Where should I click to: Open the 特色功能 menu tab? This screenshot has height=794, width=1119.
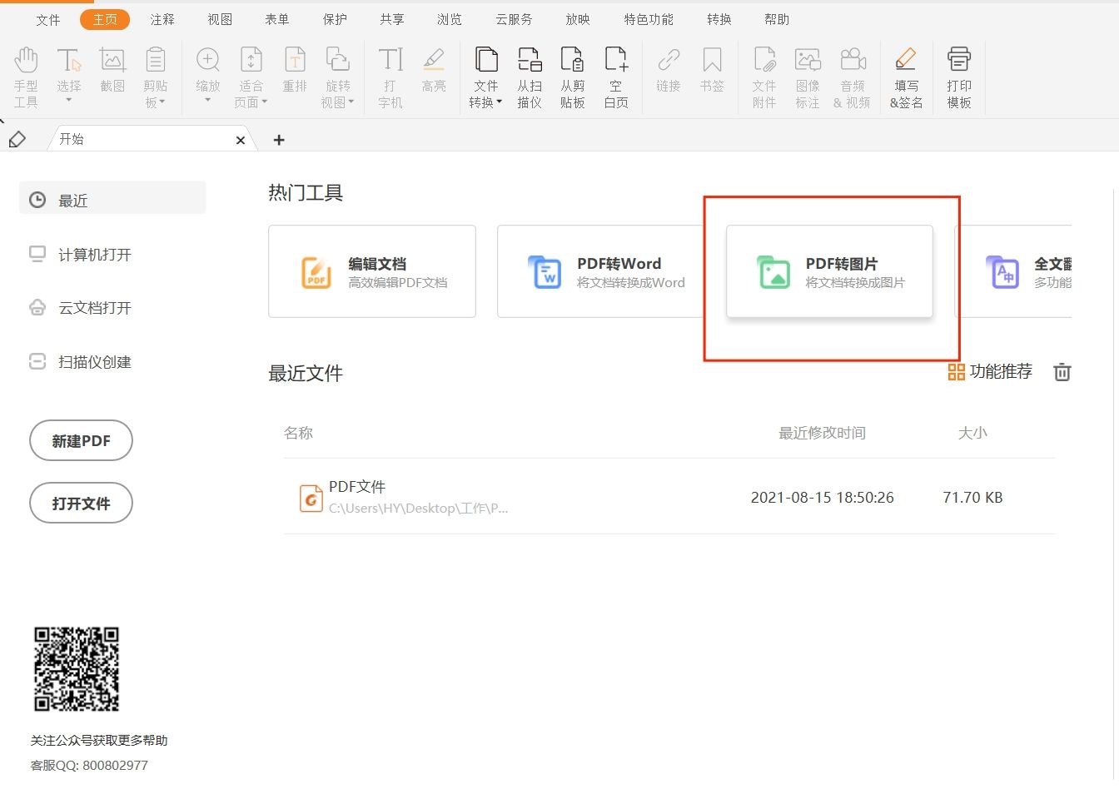(x=649, y=18)
